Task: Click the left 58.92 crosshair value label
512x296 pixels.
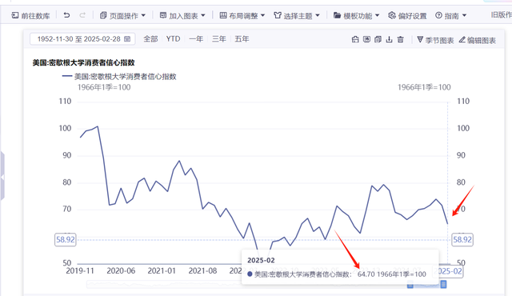Action: click(x=66, y=239)
